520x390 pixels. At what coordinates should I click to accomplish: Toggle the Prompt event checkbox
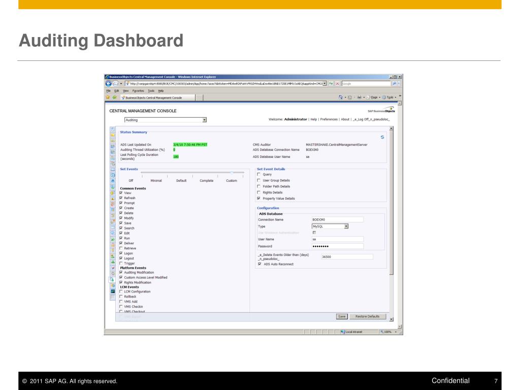pos(121,203)
